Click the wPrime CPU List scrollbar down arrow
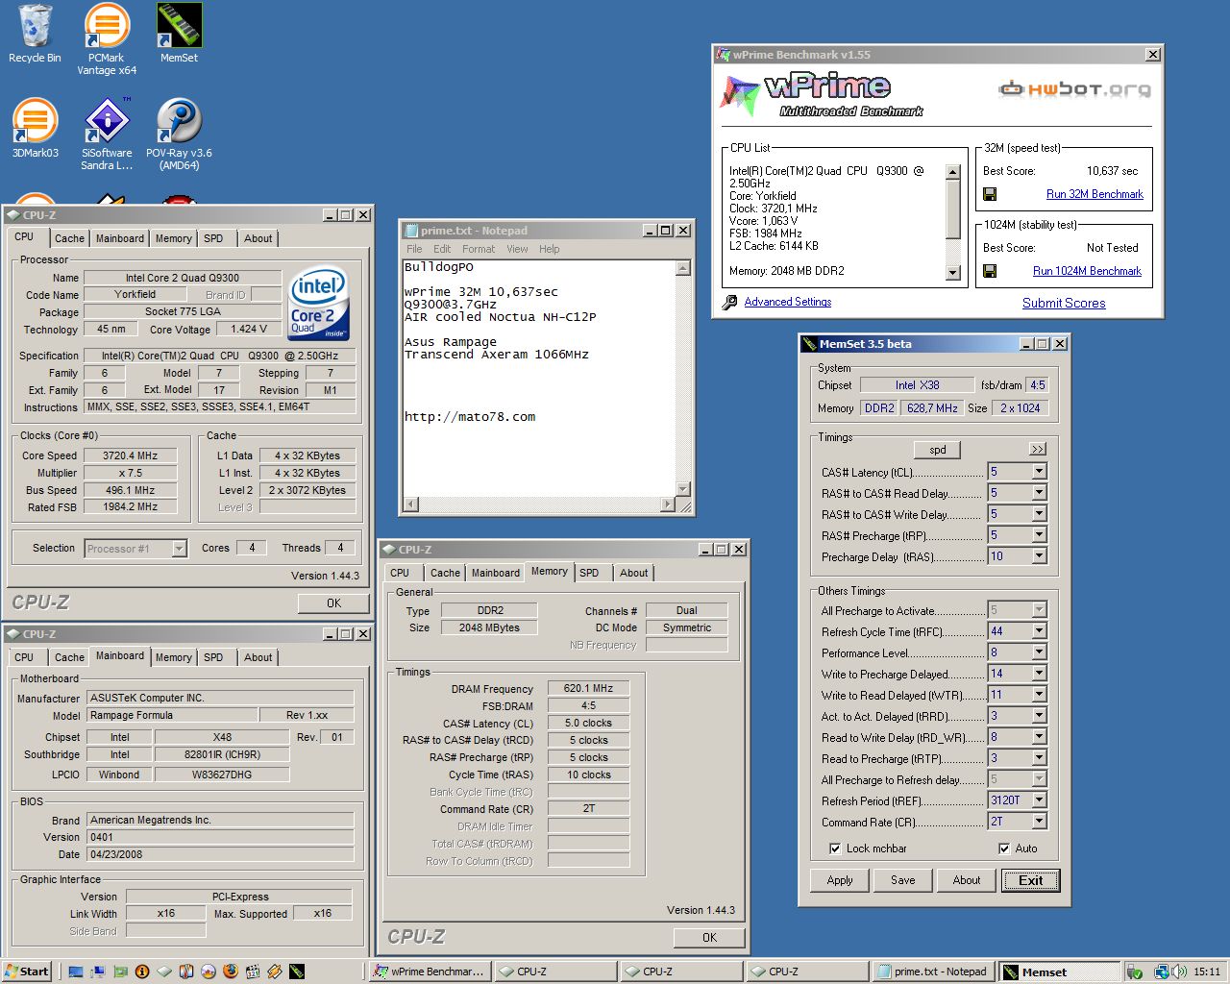 click(953, 273)
